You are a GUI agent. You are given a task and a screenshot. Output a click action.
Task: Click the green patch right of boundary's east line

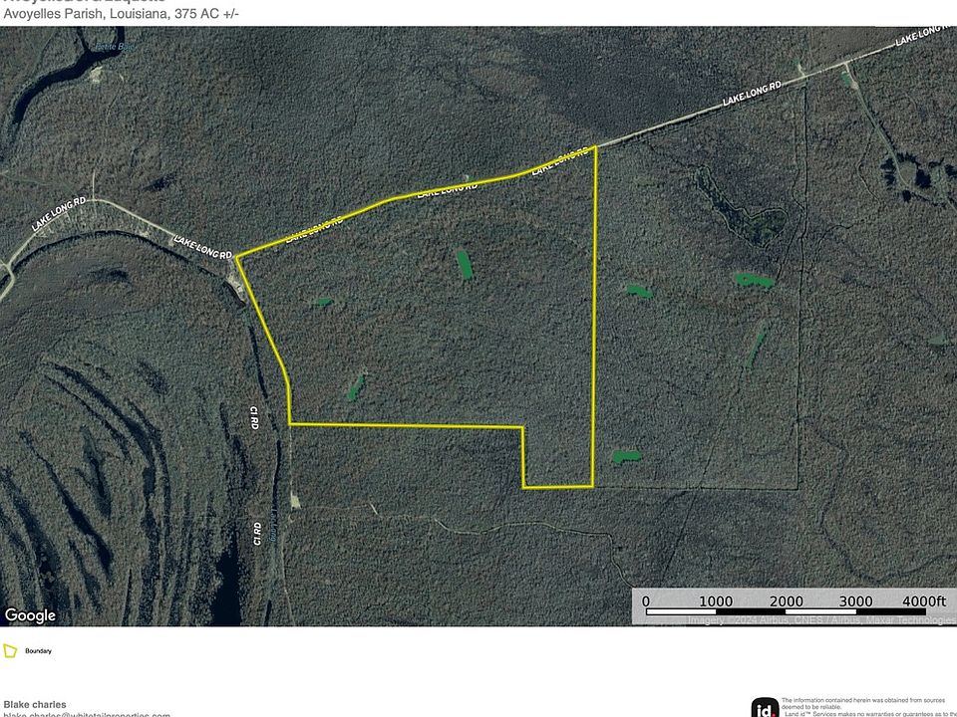(x=638, y=292)
